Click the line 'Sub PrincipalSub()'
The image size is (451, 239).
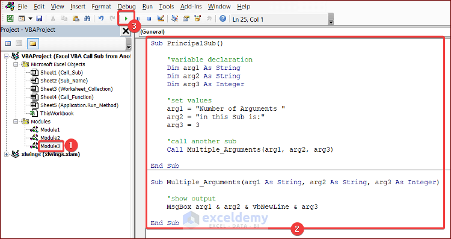[186, 43]
